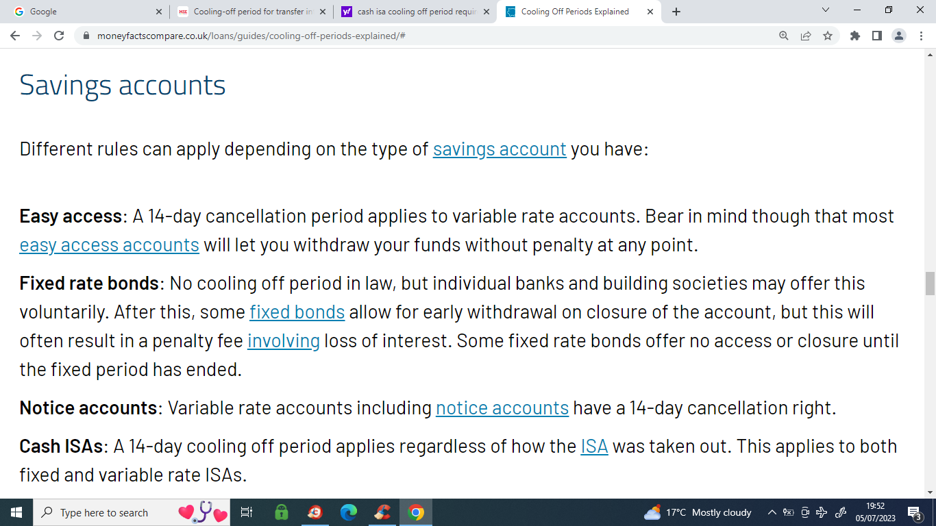
Task: Open the zoom magnifier icon in address bar
Action: tap(783, 35)
